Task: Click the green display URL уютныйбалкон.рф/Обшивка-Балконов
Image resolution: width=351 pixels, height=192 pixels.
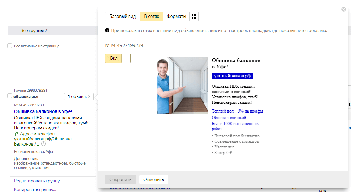Action: coord(44,141)
